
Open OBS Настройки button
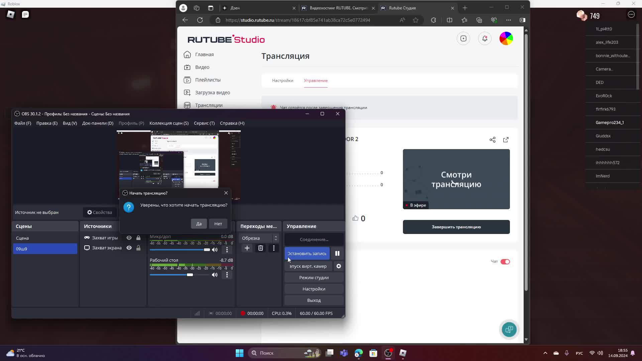click(314, 289)
